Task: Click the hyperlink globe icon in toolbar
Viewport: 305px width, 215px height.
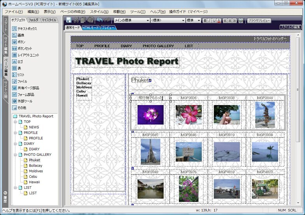Action: pos(241,20)
